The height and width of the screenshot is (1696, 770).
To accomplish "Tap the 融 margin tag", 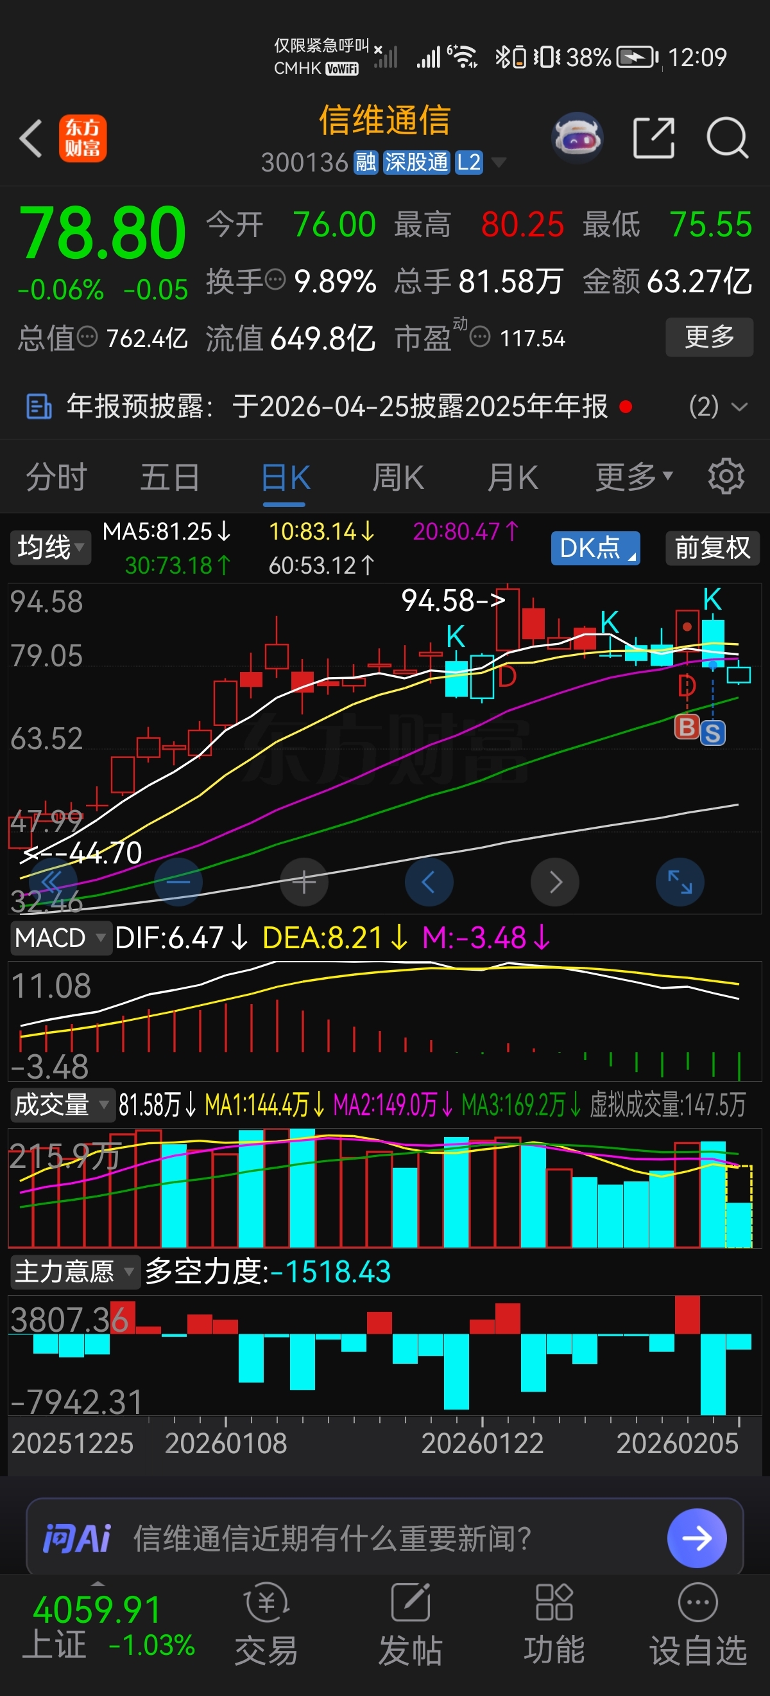I will pyautogui.click(x=366, y=162).
